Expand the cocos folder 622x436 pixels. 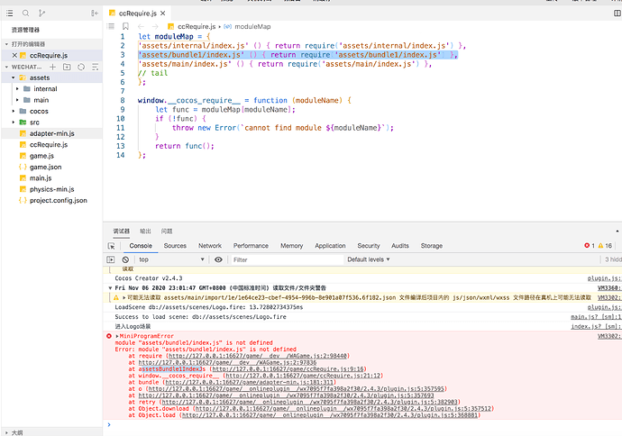click(x=14, y=111)
